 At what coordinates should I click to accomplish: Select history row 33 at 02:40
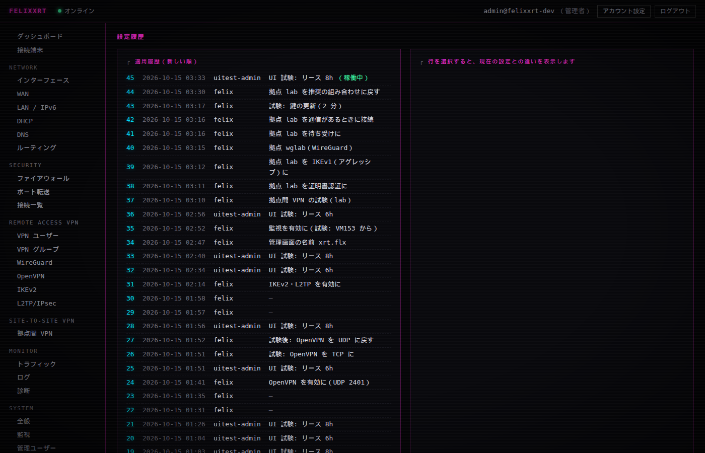pos(258,256)
